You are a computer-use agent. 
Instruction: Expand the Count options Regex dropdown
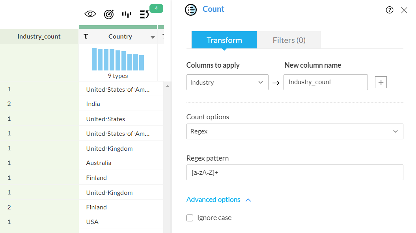click(295, 131)
